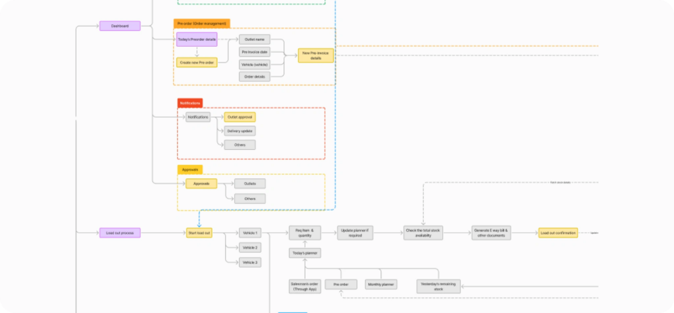Select the purple Dashboard node
Viewport: 674px width, 313px height.
120,26
